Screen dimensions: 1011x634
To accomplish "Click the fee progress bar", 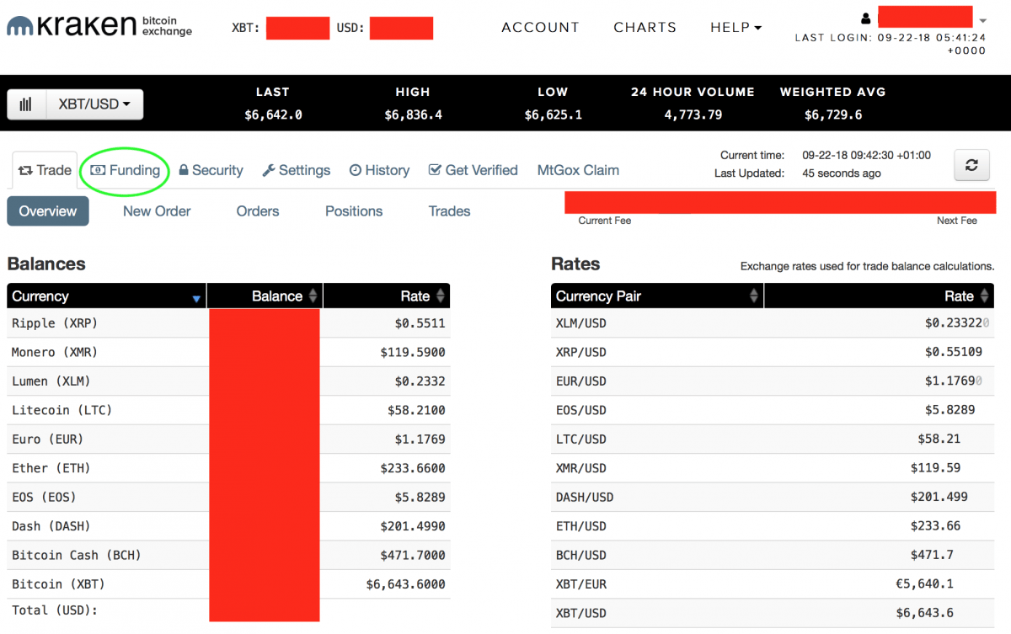I will (780, 202).
